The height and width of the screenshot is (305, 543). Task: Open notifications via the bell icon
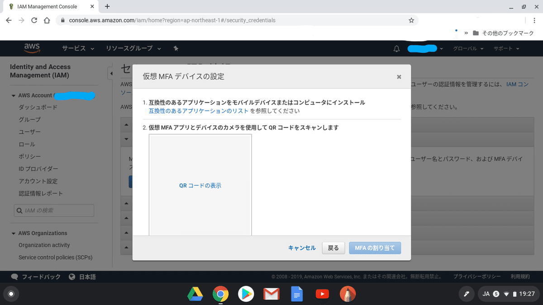[x=396, y=48]
